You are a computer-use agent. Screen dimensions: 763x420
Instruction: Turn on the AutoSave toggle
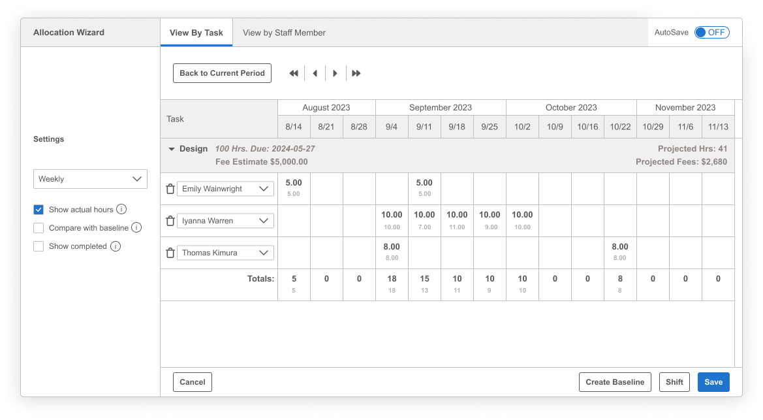tap(711, 32)
